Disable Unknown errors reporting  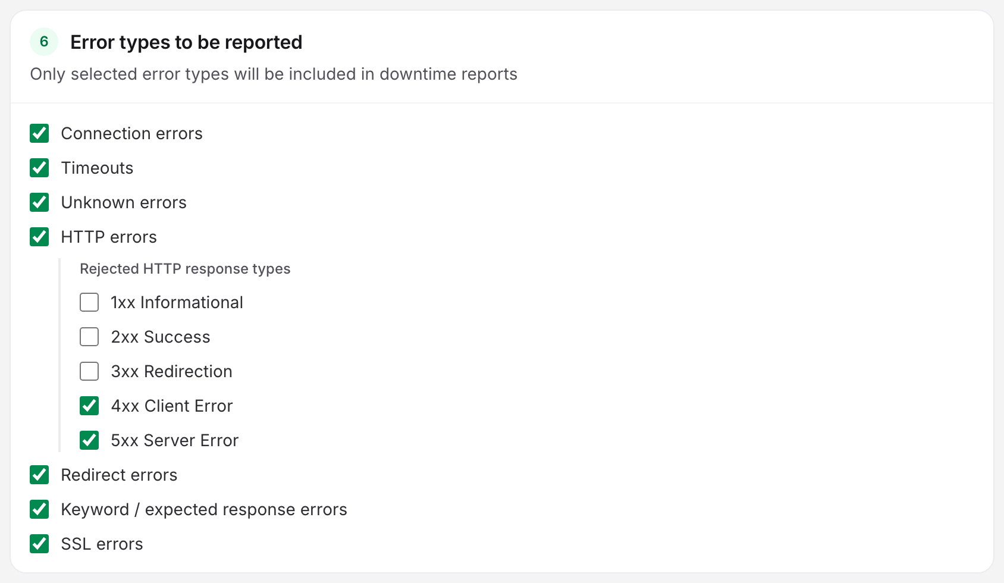click(39, 202)
